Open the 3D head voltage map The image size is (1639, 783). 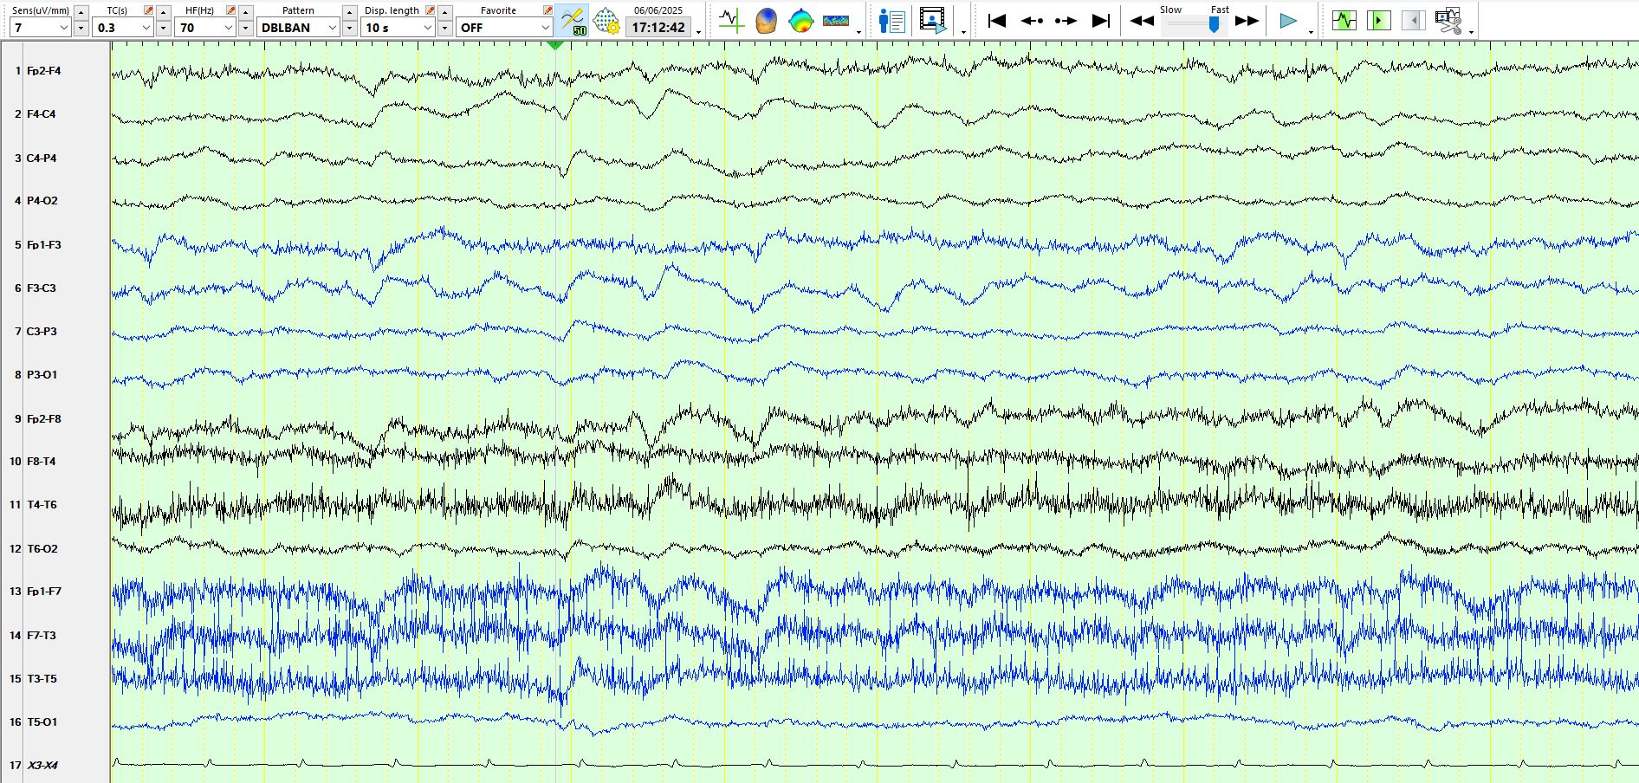[x=766, y=20]
